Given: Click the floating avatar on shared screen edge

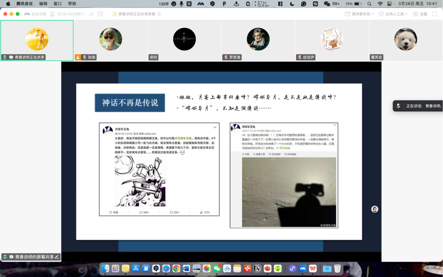Looking at the screenshot, I should tap(375, 209).
